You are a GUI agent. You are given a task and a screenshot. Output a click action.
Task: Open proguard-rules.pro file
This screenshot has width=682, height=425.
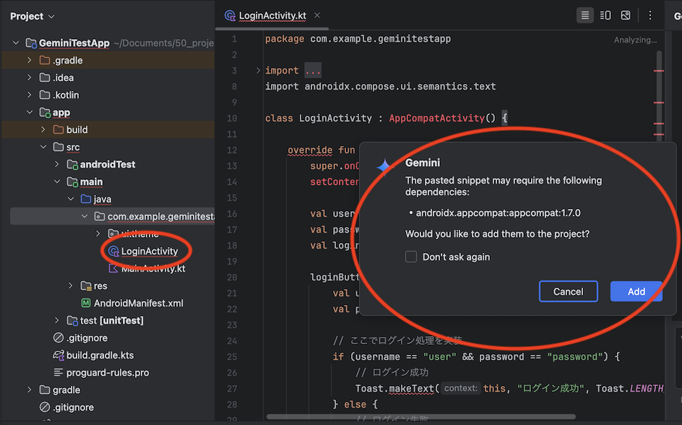coord(108,373)
